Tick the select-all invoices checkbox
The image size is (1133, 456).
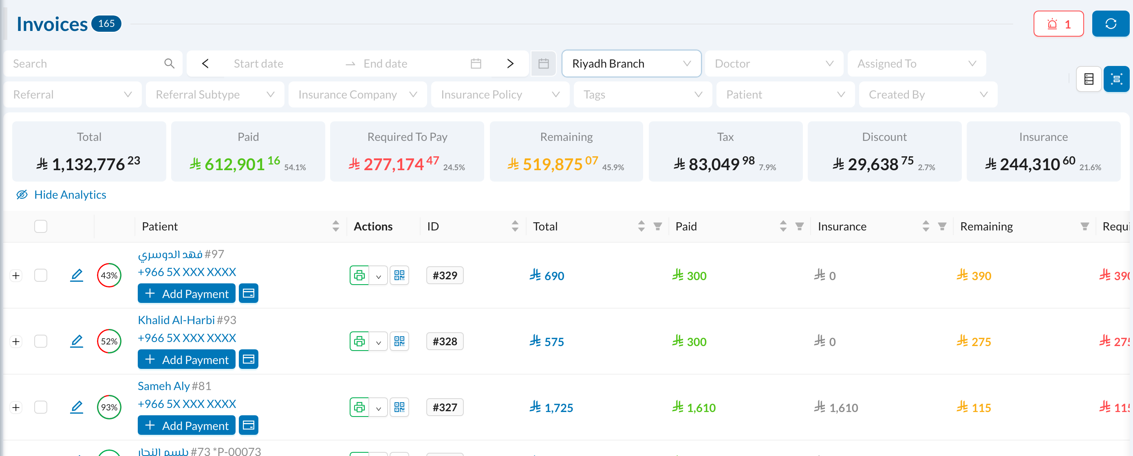click(x=41, y=227)
